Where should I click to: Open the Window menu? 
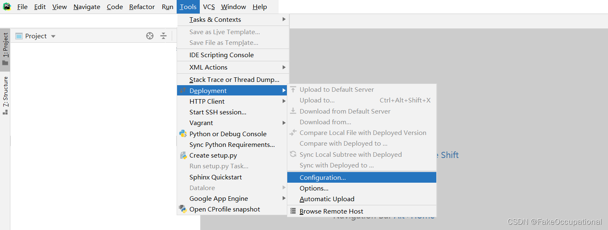[x=234, y=7]
